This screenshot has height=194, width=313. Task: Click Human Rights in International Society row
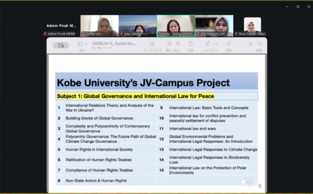click(99, 149)
